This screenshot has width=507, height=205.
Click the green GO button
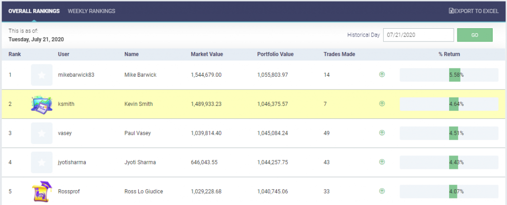[x=475, y=35]
